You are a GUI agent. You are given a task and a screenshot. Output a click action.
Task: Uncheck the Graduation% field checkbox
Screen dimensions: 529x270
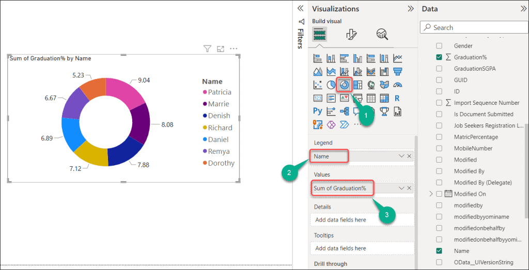[439, 57]
